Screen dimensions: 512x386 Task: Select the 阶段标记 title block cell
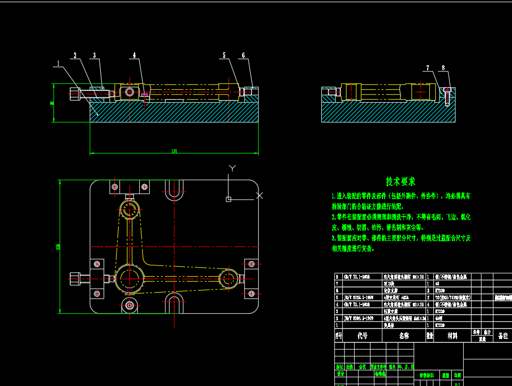point(427,375)
